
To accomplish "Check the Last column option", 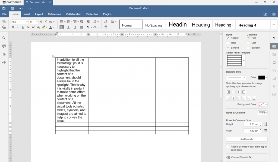I will coord(248,43).
